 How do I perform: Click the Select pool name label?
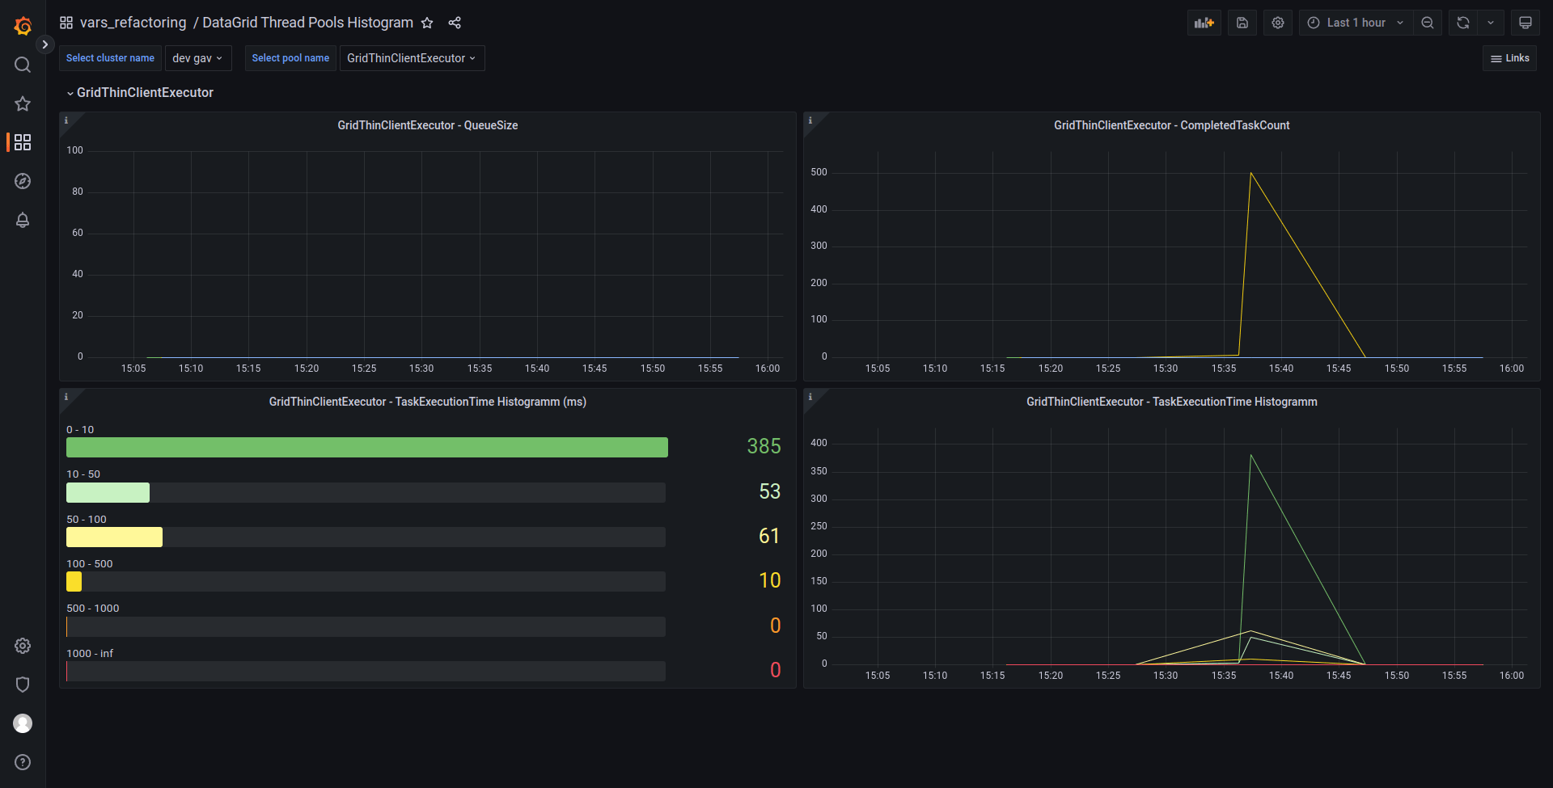pyautogui.click(x=290, y=58)
